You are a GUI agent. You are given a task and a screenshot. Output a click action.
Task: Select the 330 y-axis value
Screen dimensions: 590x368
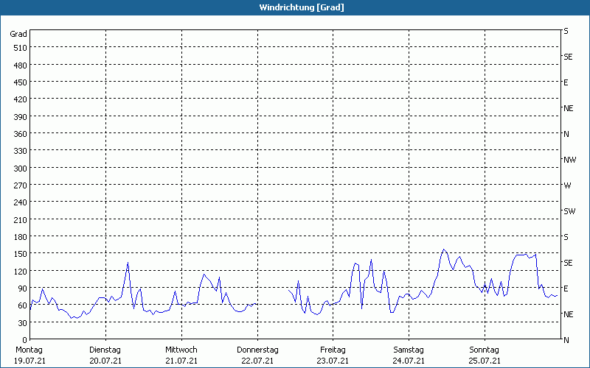click(x=21, y=151)
